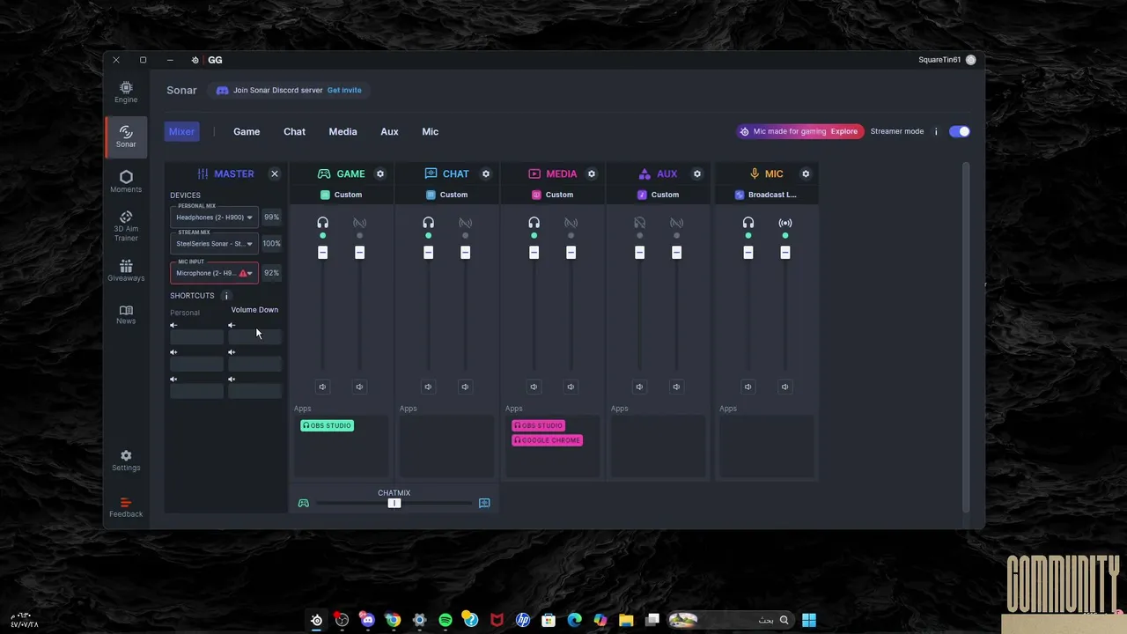Mute the GAME stream mix speaker button
Viewport: 1127px width, 634px height.
[359, 387]
